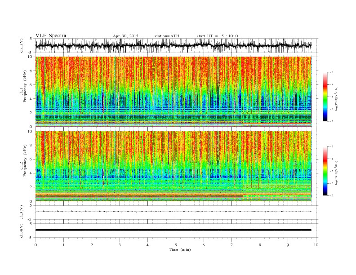Click the "VLF Spectra" plot title
The height and width of the screenshot is (275, 356).
(51, 35)
